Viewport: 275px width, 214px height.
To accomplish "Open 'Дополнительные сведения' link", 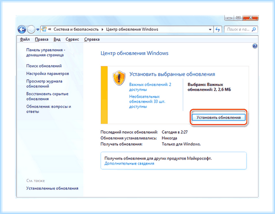I will click(x=129, y=164).
